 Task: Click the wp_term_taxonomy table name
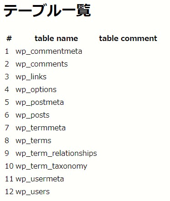point(52,166)
